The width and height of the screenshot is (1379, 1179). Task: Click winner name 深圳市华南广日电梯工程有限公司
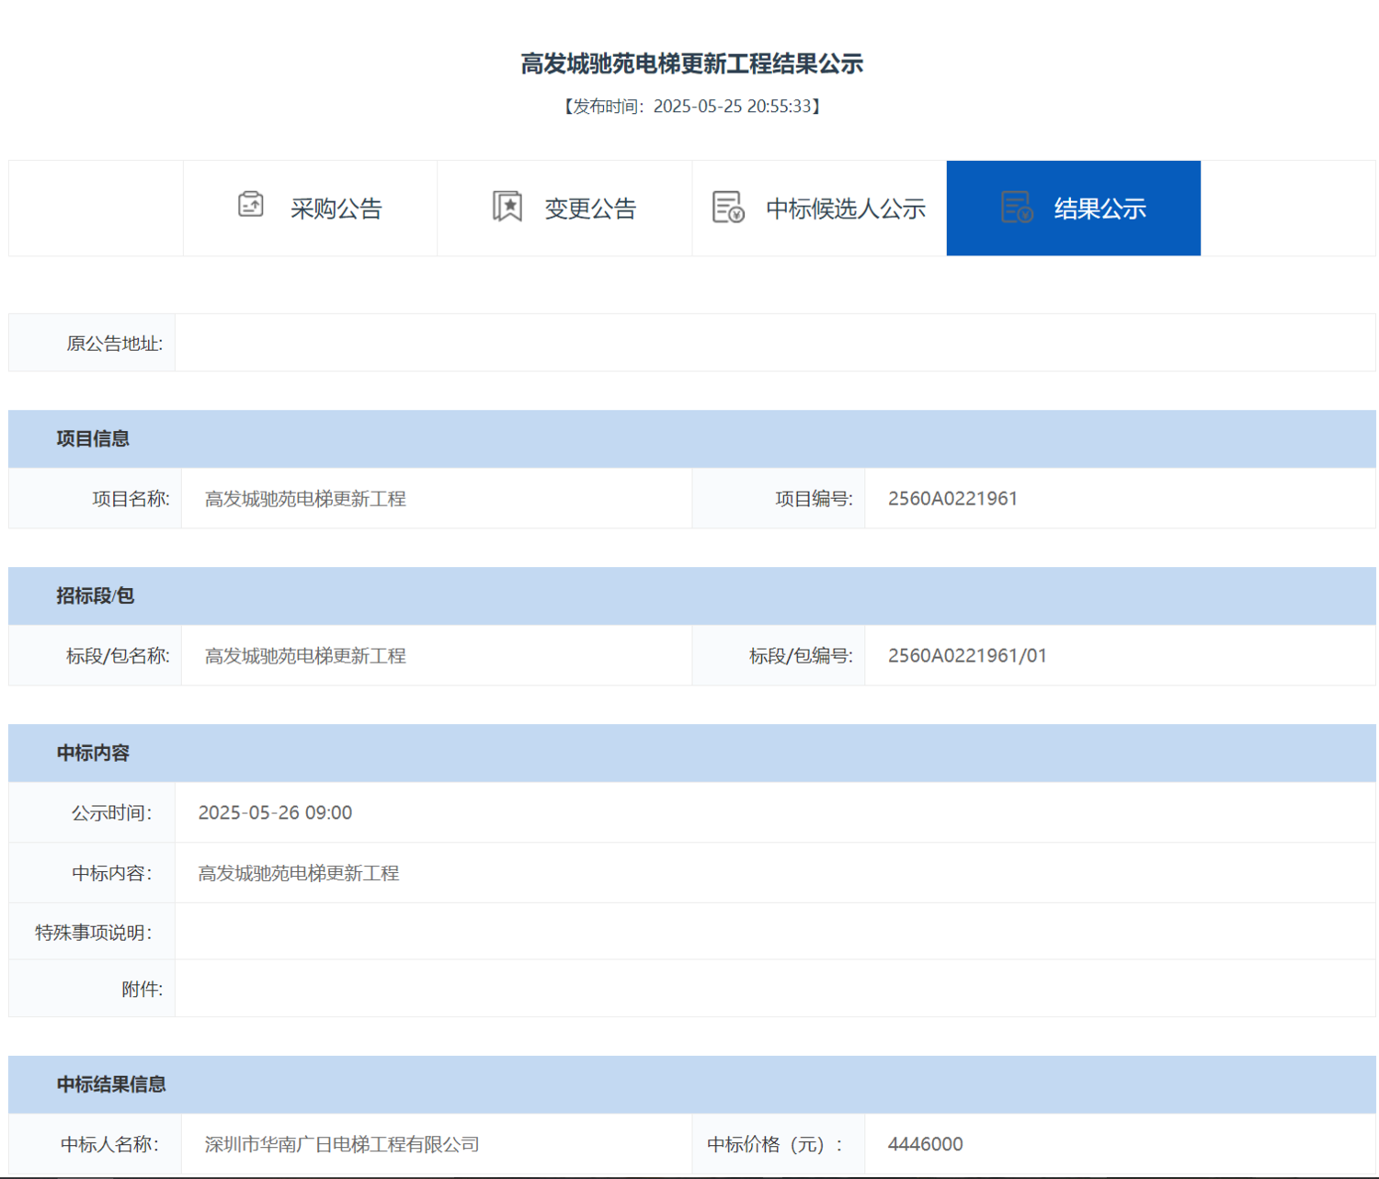[x=342, y=1144]
